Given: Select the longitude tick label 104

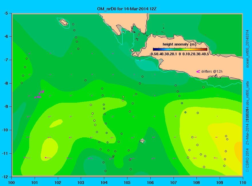Looking at the screenshot, I should (x=104, y=183).
